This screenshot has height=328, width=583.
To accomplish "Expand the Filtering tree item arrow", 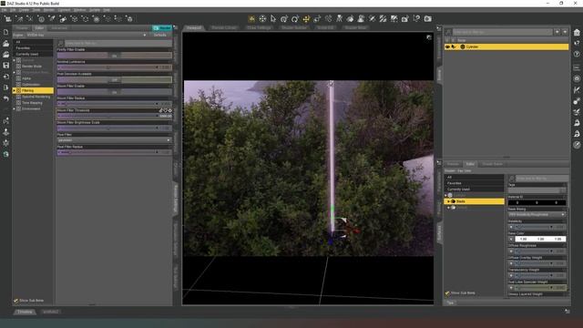I will 15,91.
